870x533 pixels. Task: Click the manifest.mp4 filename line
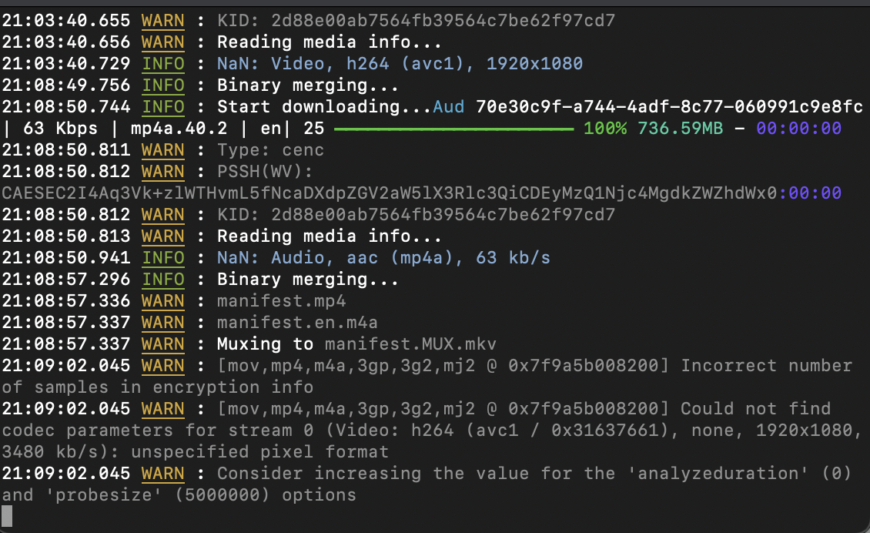[x=281, y=301]
